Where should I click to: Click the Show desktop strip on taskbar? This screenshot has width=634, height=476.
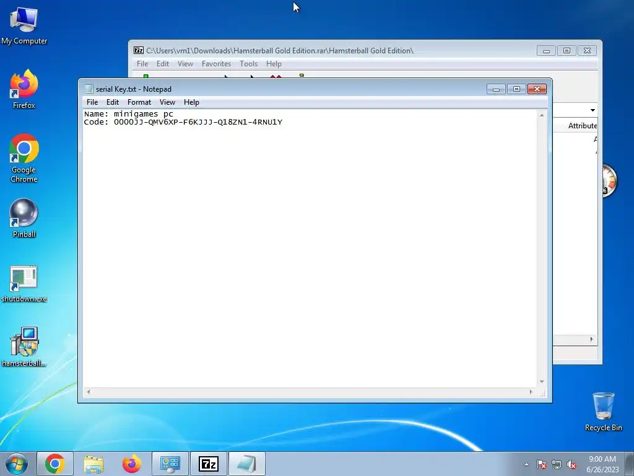tap(630, 464)
